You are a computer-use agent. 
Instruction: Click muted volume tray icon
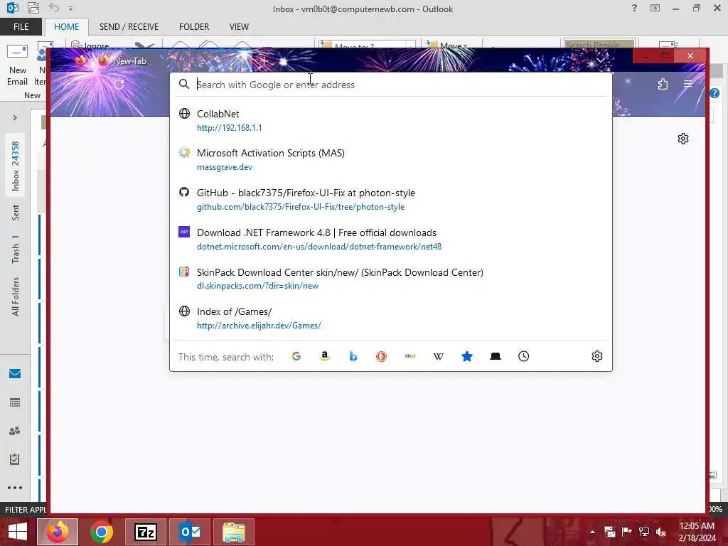tap(662, 532)
